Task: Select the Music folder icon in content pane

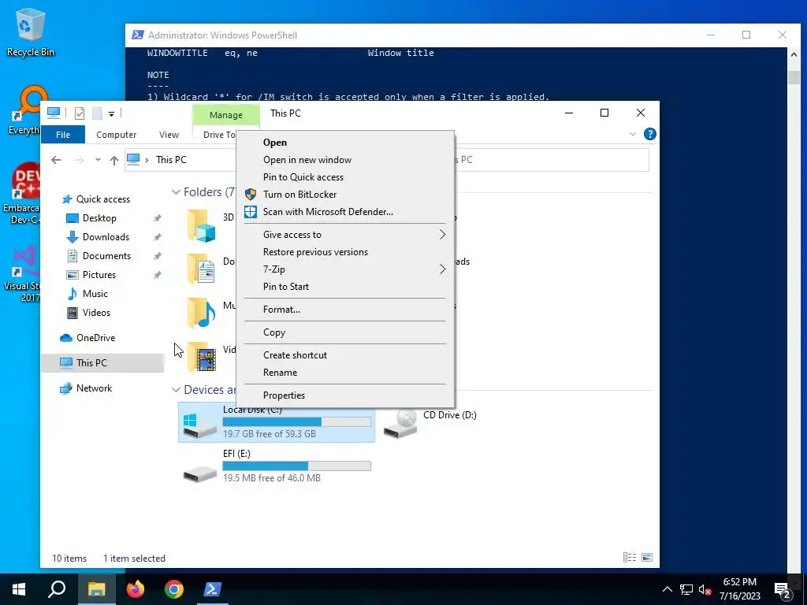Action: (201, 312)
